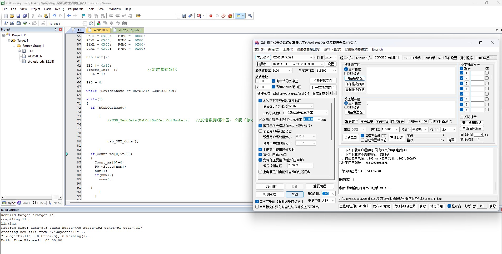Open the 扫描串口 COM6 port dropdown

tap(298, 64)
